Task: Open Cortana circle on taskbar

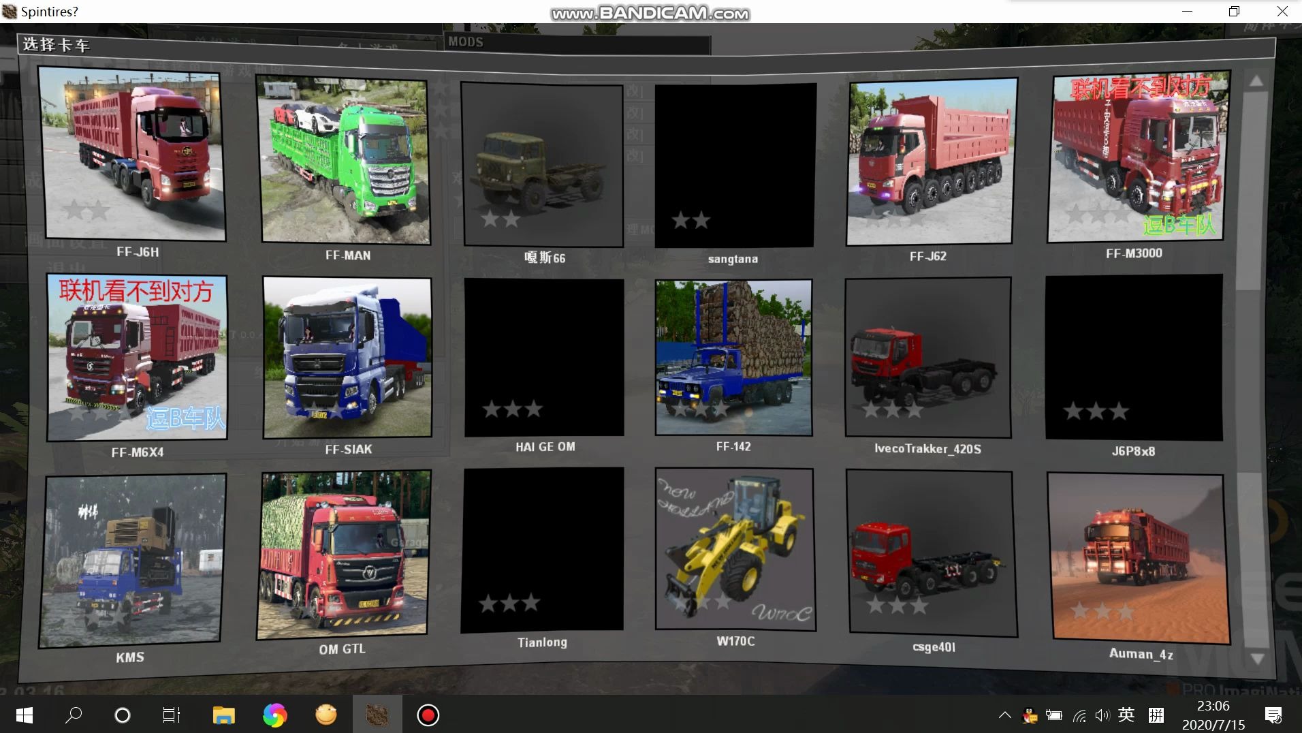Action: (x=123, y=715)
